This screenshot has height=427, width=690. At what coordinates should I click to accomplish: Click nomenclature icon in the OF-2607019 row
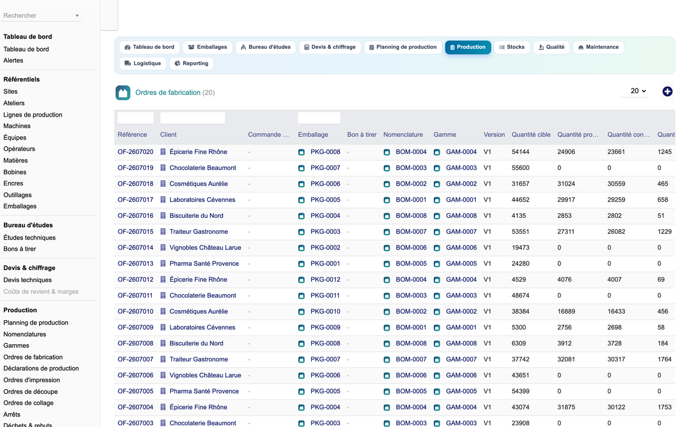pyautogui.click(x=387, y=168)
